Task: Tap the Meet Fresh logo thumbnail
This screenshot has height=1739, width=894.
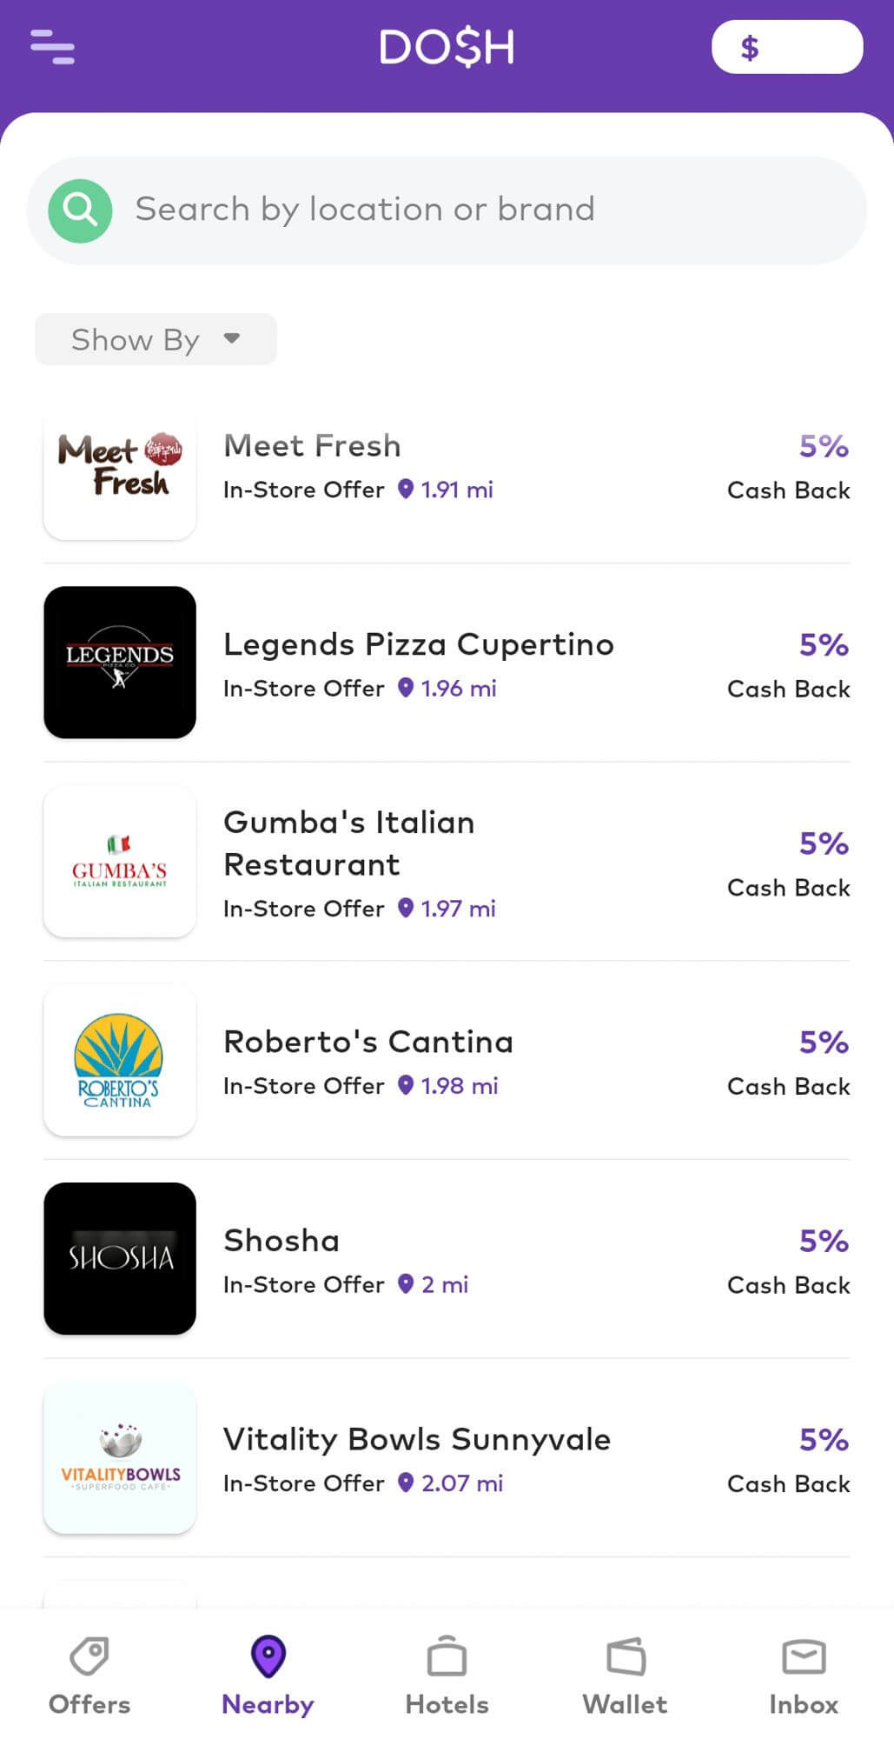Action: coord(120,464)
